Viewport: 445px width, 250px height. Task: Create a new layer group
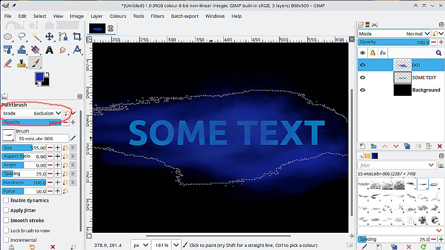(x=374, y=146)
